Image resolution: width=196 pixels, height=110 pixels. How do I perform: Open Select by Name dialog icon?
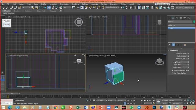point(36,8)
